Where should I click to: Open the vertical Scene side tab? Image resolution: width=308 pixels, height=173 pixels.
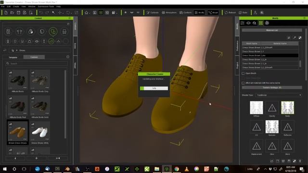pos(75,46)
